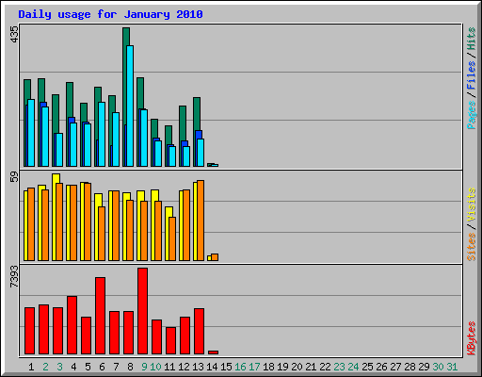Select day label '11'
The image size is (482, 377).
tap(169, 367)
